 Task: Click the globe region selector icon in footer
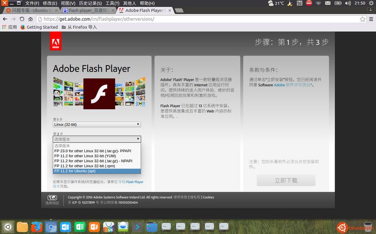click(52, 198)
